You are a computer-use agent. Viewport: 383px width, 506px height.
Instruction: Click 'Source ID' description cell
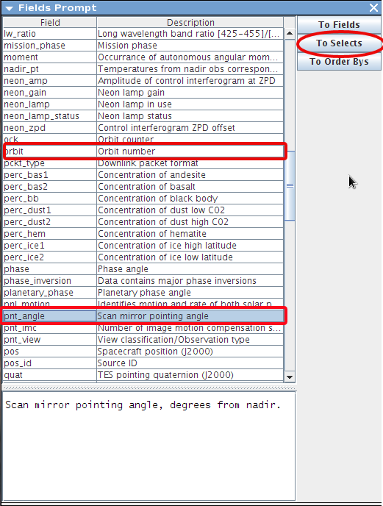(x=190, y=363)
